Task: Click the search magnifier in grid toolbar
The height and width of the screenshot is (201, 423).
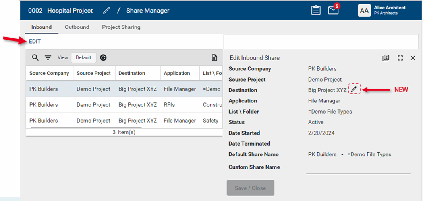Action: coord(35,58)
